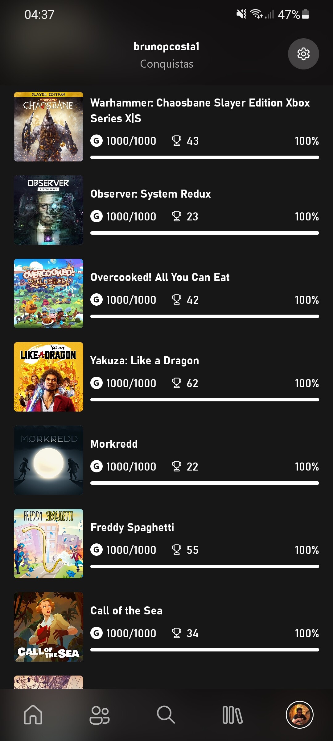The width and height of the screenshot is (333, 741).
Task: Open the Friends and social tab icon
Action: (100, 714)
